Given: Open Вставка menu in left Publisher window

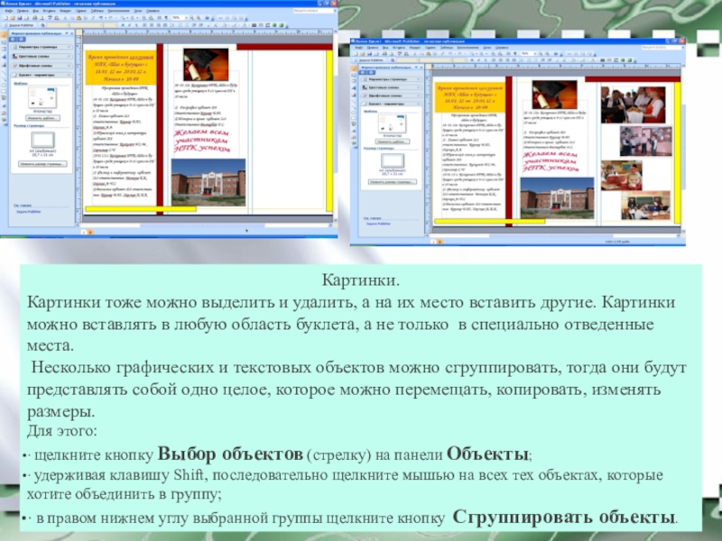Looking at the screenshot, I should (49, 11).
